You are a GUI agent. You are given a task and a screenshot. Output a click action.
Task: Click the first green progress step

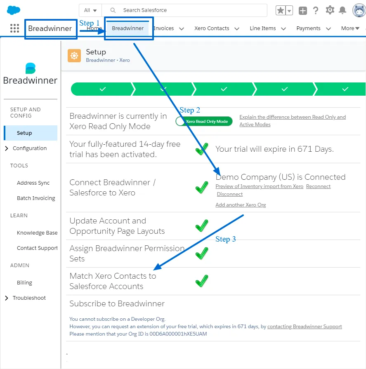[x=103, y=89]
